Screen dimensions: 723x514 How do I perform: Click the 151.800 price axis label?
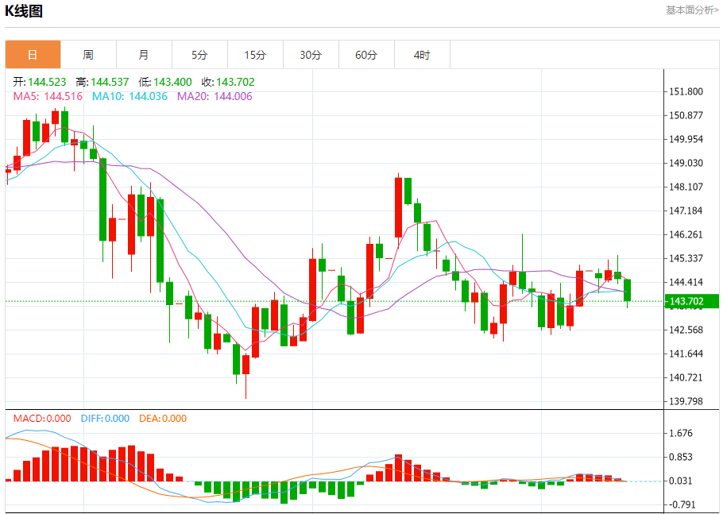click(x=686, y=91)
